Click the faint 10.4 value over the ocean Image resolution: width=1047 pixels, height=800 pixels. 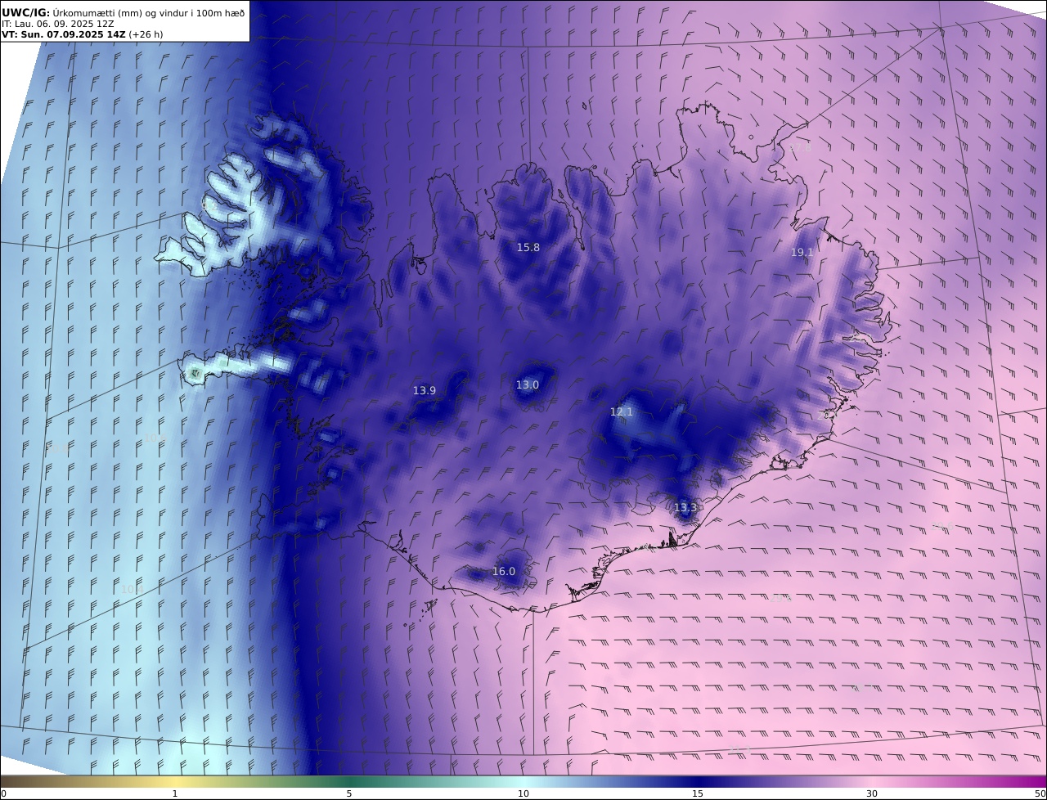pos(132,590)
